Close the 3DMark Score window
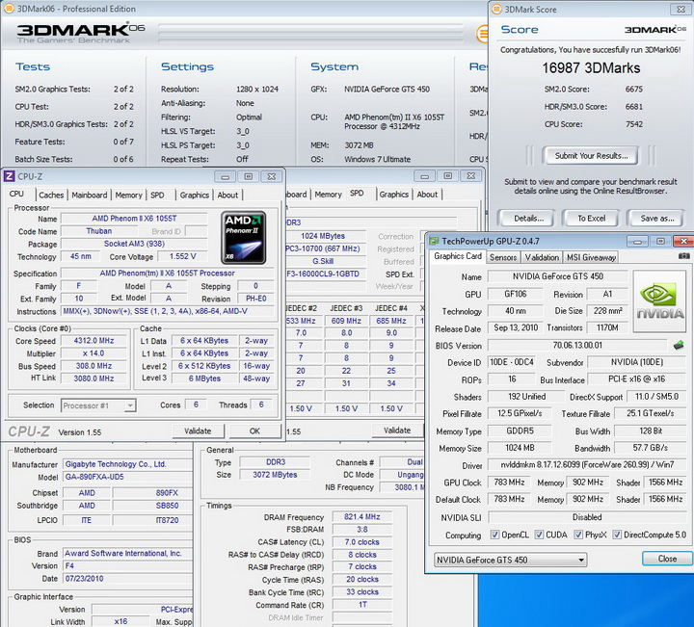 [681, 10]
